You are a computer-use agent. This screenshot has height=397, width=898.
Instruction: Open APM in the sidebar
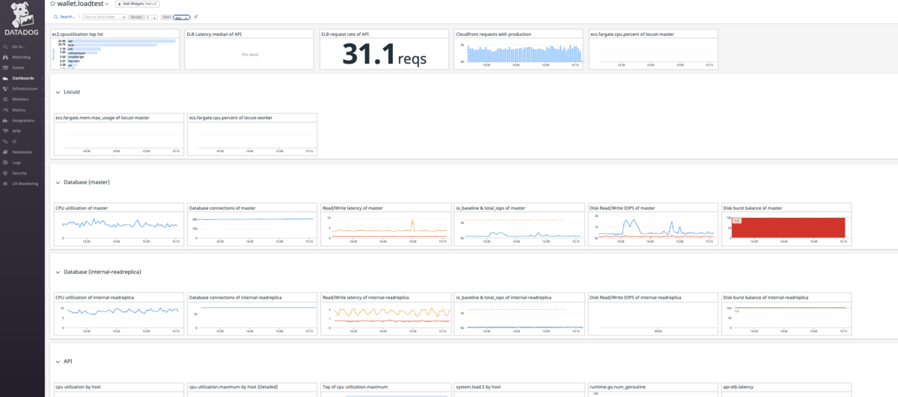pos(16,130)
